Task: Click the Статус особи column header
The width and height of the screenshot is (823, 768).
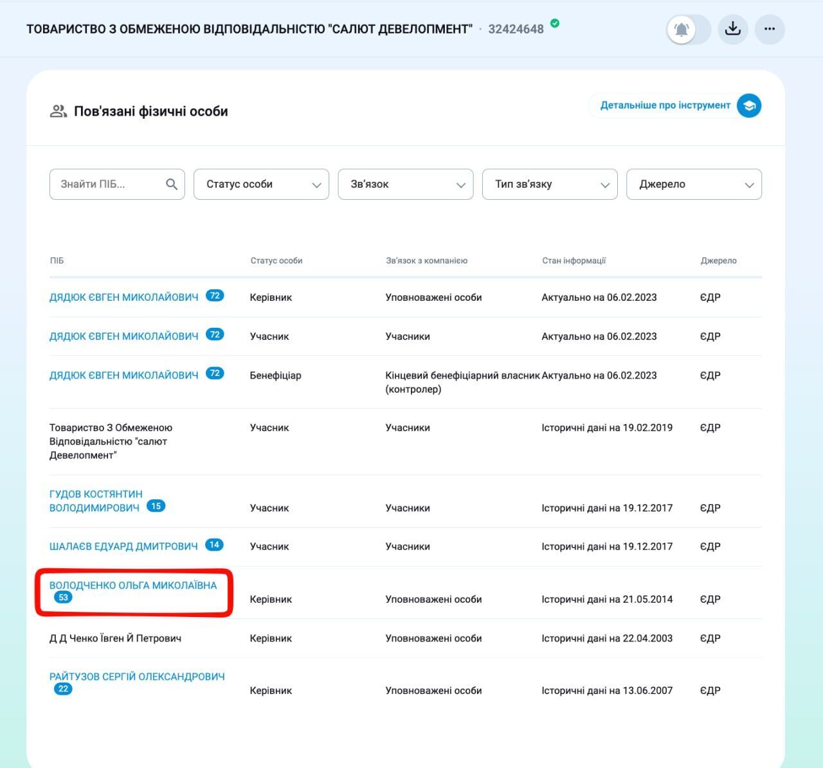Action: pos(276,261)
